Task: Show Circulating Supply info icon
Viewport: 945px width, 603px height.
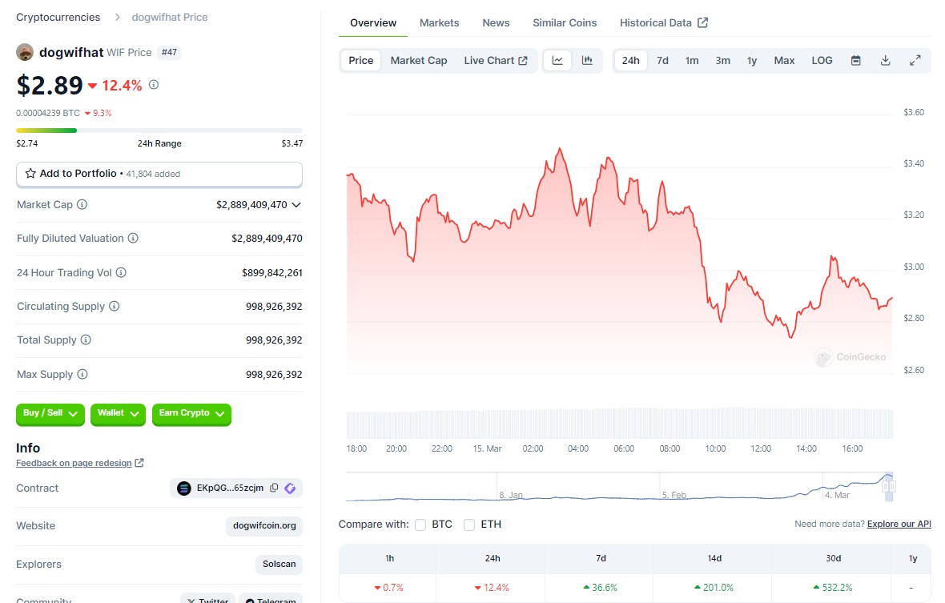Action: [x=114, y=306]
